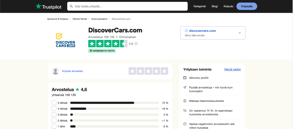293x129 pixels.
Task: Click the paper plane icon by Pyytää arvosteluja
Action: pos(185,87)
